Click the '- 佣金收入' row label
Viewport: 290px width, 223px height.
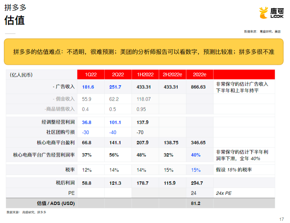click(x=64, y=99)
